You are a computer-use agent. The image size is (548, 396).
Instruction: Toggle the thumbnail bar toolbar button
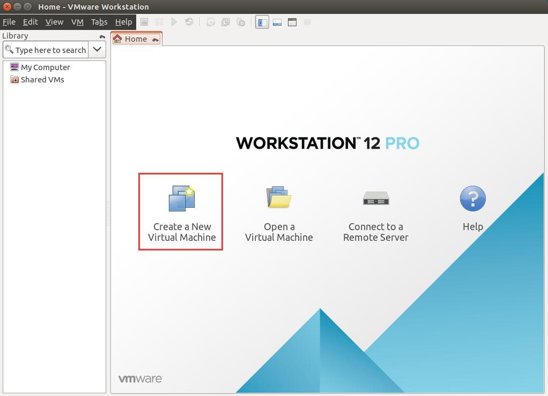click(277, 22)
